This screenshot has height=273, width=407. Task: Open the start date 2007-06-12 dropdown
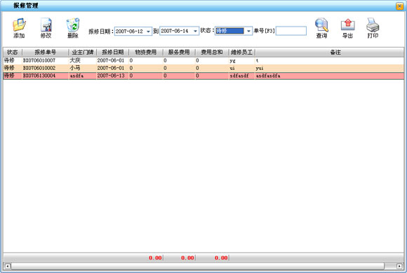tap(148, 31)
